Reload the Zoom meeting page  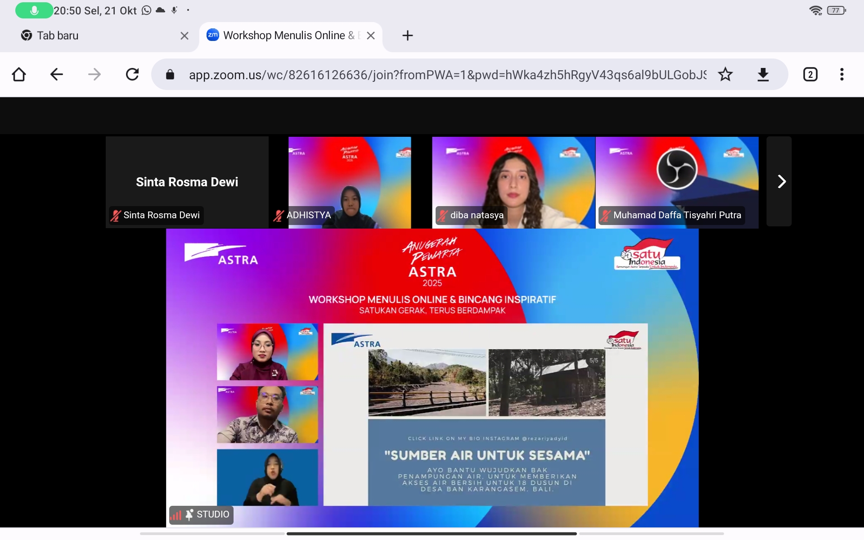pos(132,74)
